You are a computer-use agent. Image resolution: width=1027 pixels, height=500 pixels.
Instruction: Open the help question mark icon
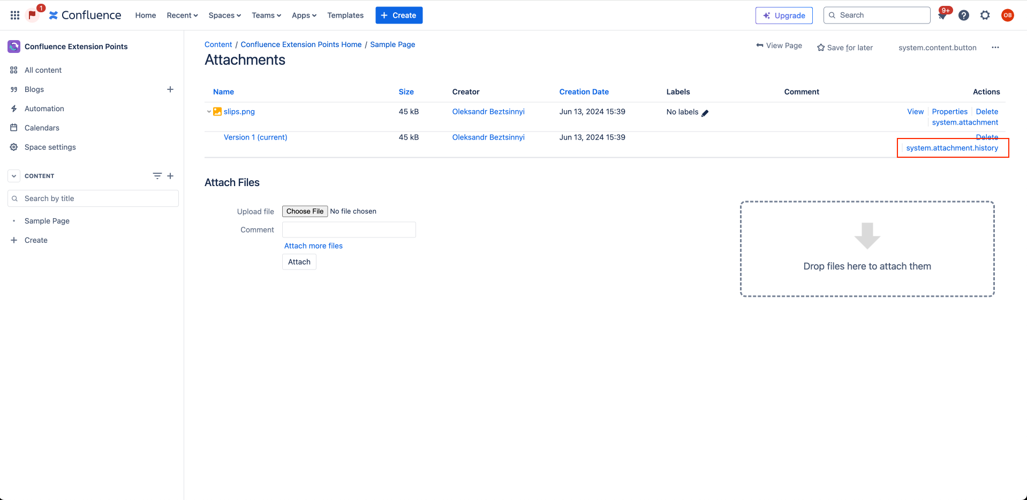pyautogui.click(x=964, y=15)
